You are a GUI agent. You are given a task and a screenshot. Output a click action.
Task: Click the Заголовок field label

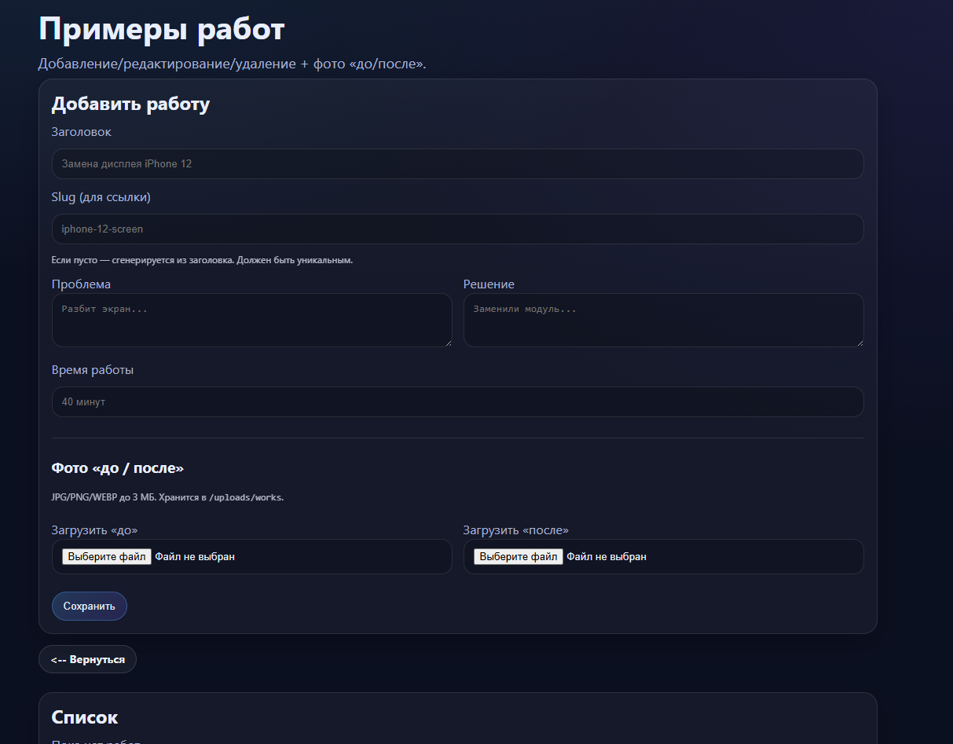[82, 132]
